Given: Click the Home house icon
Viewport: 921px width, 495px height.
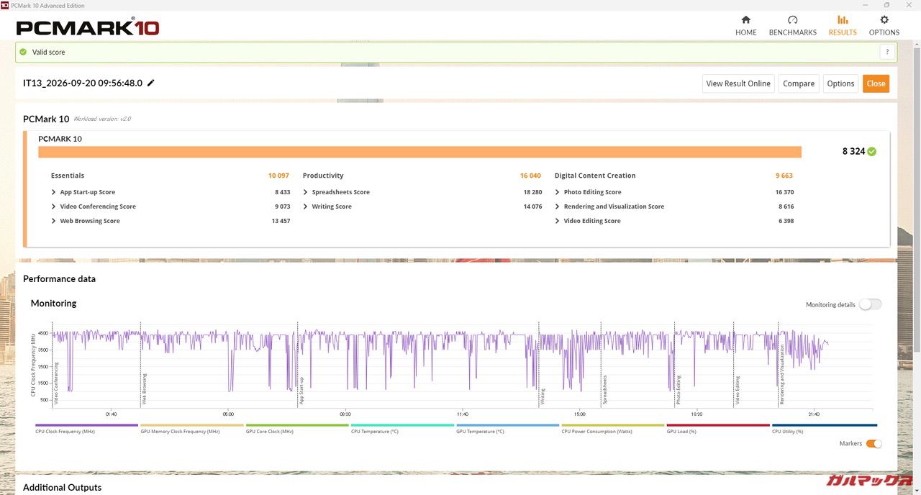Looking at the screenshot, I should [745, 19].
